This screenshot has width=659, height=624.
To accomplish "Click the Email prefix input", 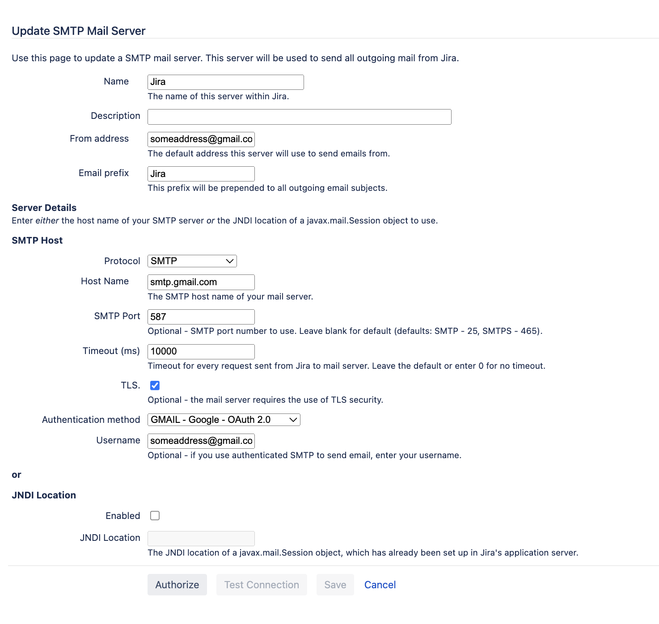I will tap(201, 174).
